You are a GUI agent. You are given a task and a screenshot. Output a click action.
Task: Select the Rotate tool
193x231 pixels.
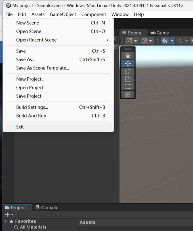coord(128,71)
